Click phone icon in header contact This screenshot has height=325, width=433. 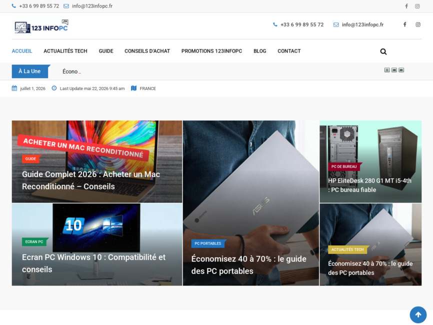[275, 24]
